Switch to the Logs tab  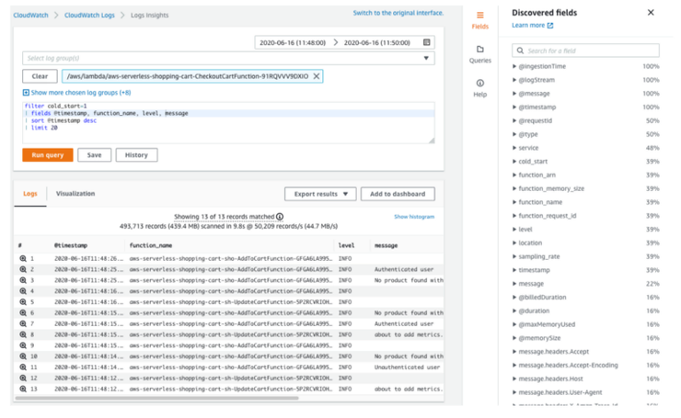click(x=30, y=194)
